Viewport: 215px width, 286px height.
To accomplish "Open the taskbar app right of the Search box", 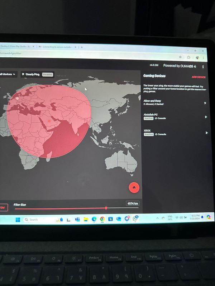I will click(68, 220).
